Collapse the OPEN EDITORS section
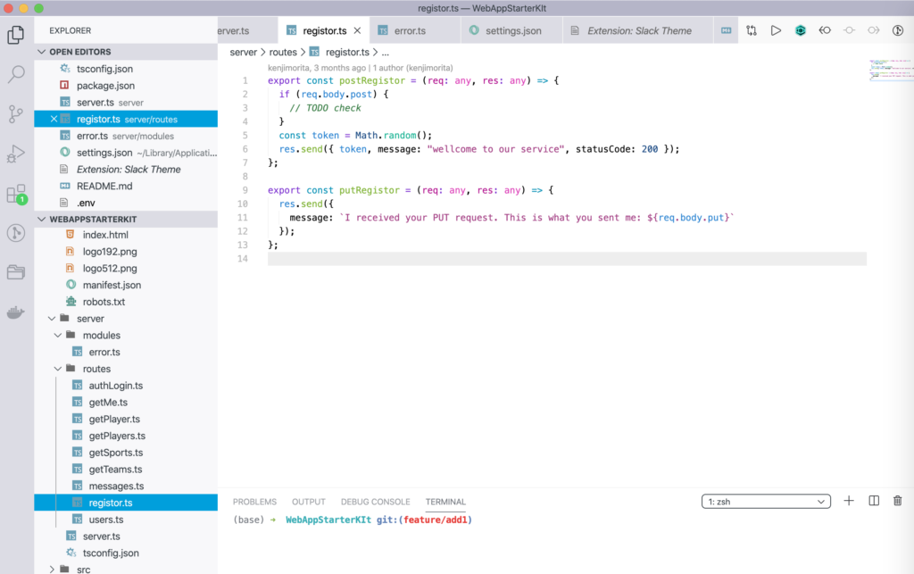 coord(41,51)
